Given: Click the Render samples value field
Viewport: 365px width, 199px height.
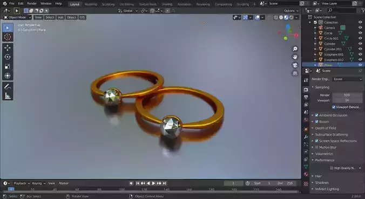Looking at the screenshot, I should 347,95.
